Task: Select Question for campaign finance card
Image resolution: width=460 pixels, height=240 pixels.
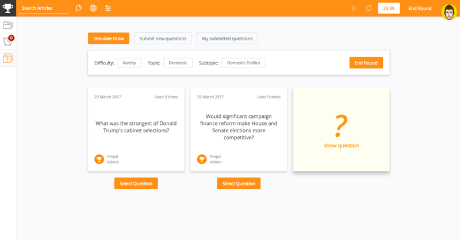Action: pos(239,183)
